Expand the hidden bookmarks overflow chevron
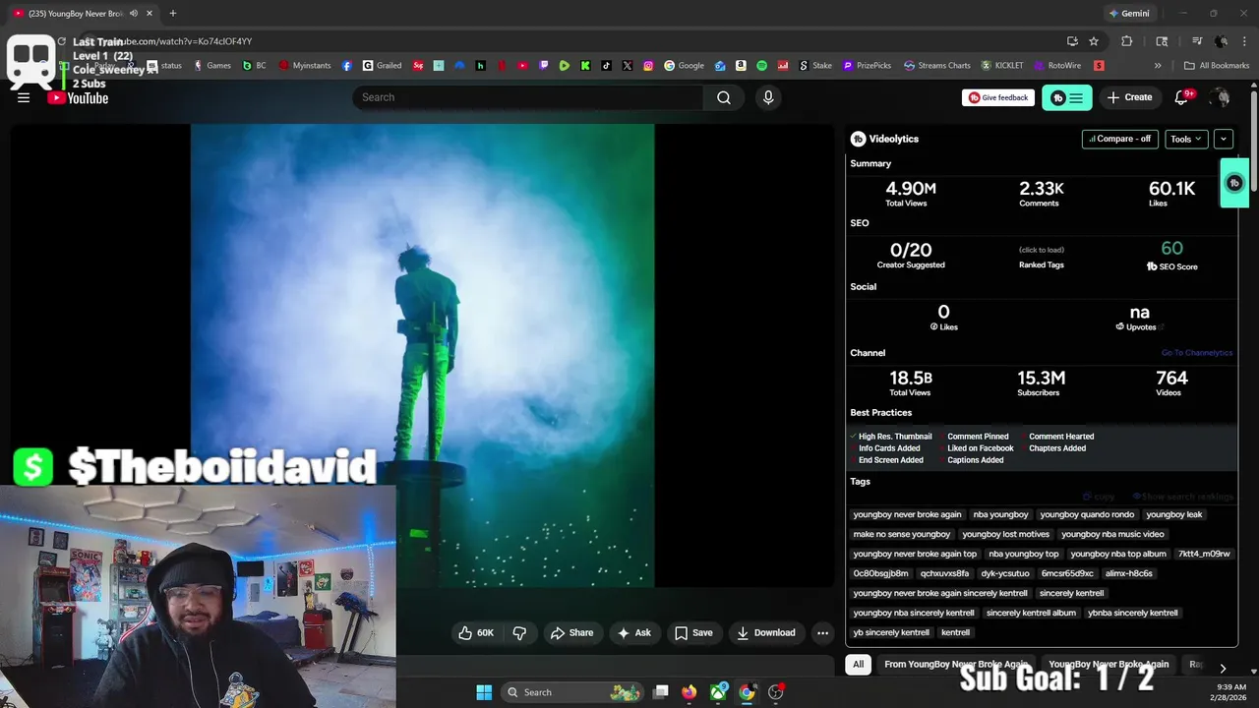Screen dimensions: 1259x708 click(1158, 66)
